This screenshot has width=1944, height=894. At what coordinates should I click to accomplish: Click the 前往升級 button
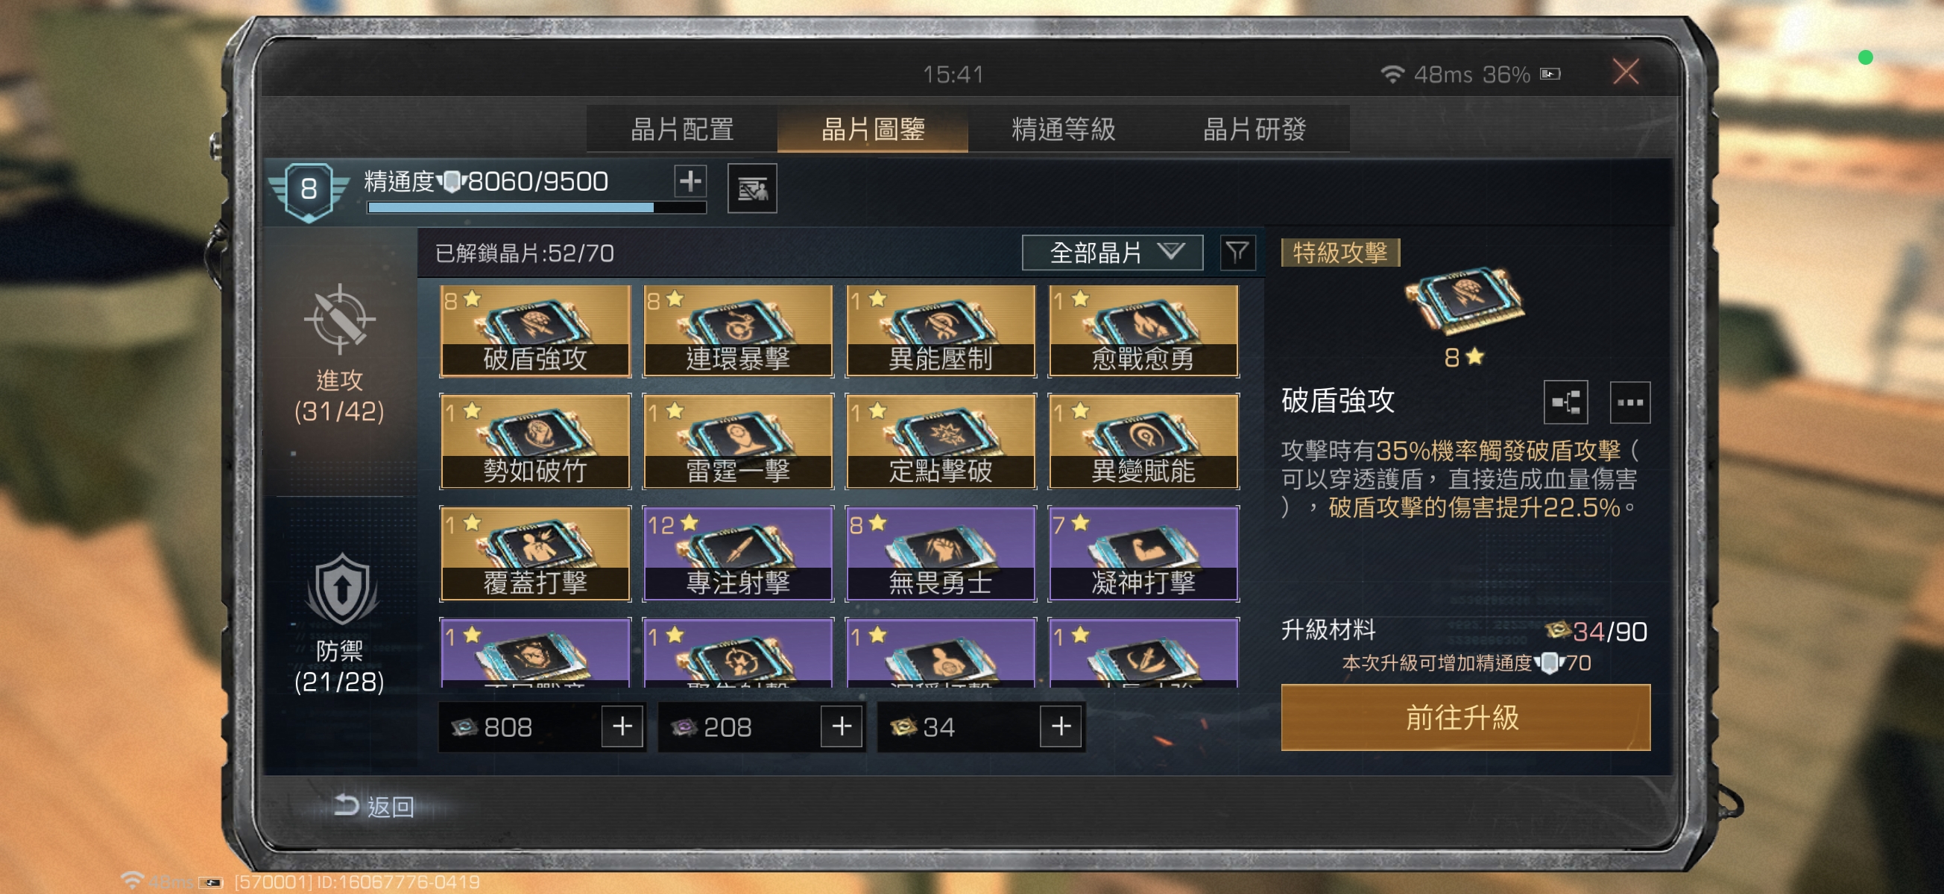click(x=1465, y=717)
